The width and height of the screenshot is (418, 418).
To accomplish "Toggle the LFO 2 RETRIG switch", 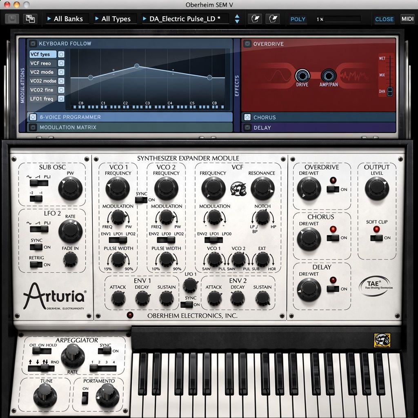I will click(36, 265).
